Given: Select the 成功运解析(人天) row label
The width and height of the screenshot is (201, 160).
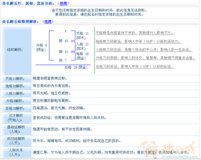Looking at the screenshot, I should tap(16, 141).
